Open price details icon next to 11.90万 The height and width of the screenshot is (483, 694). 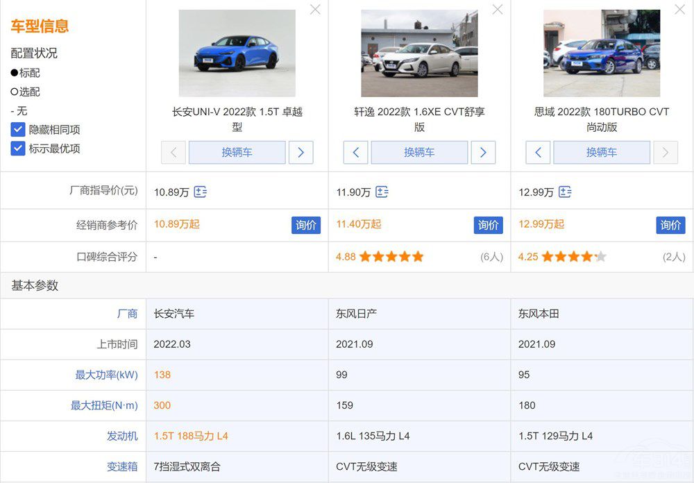[x=382, y=192]
